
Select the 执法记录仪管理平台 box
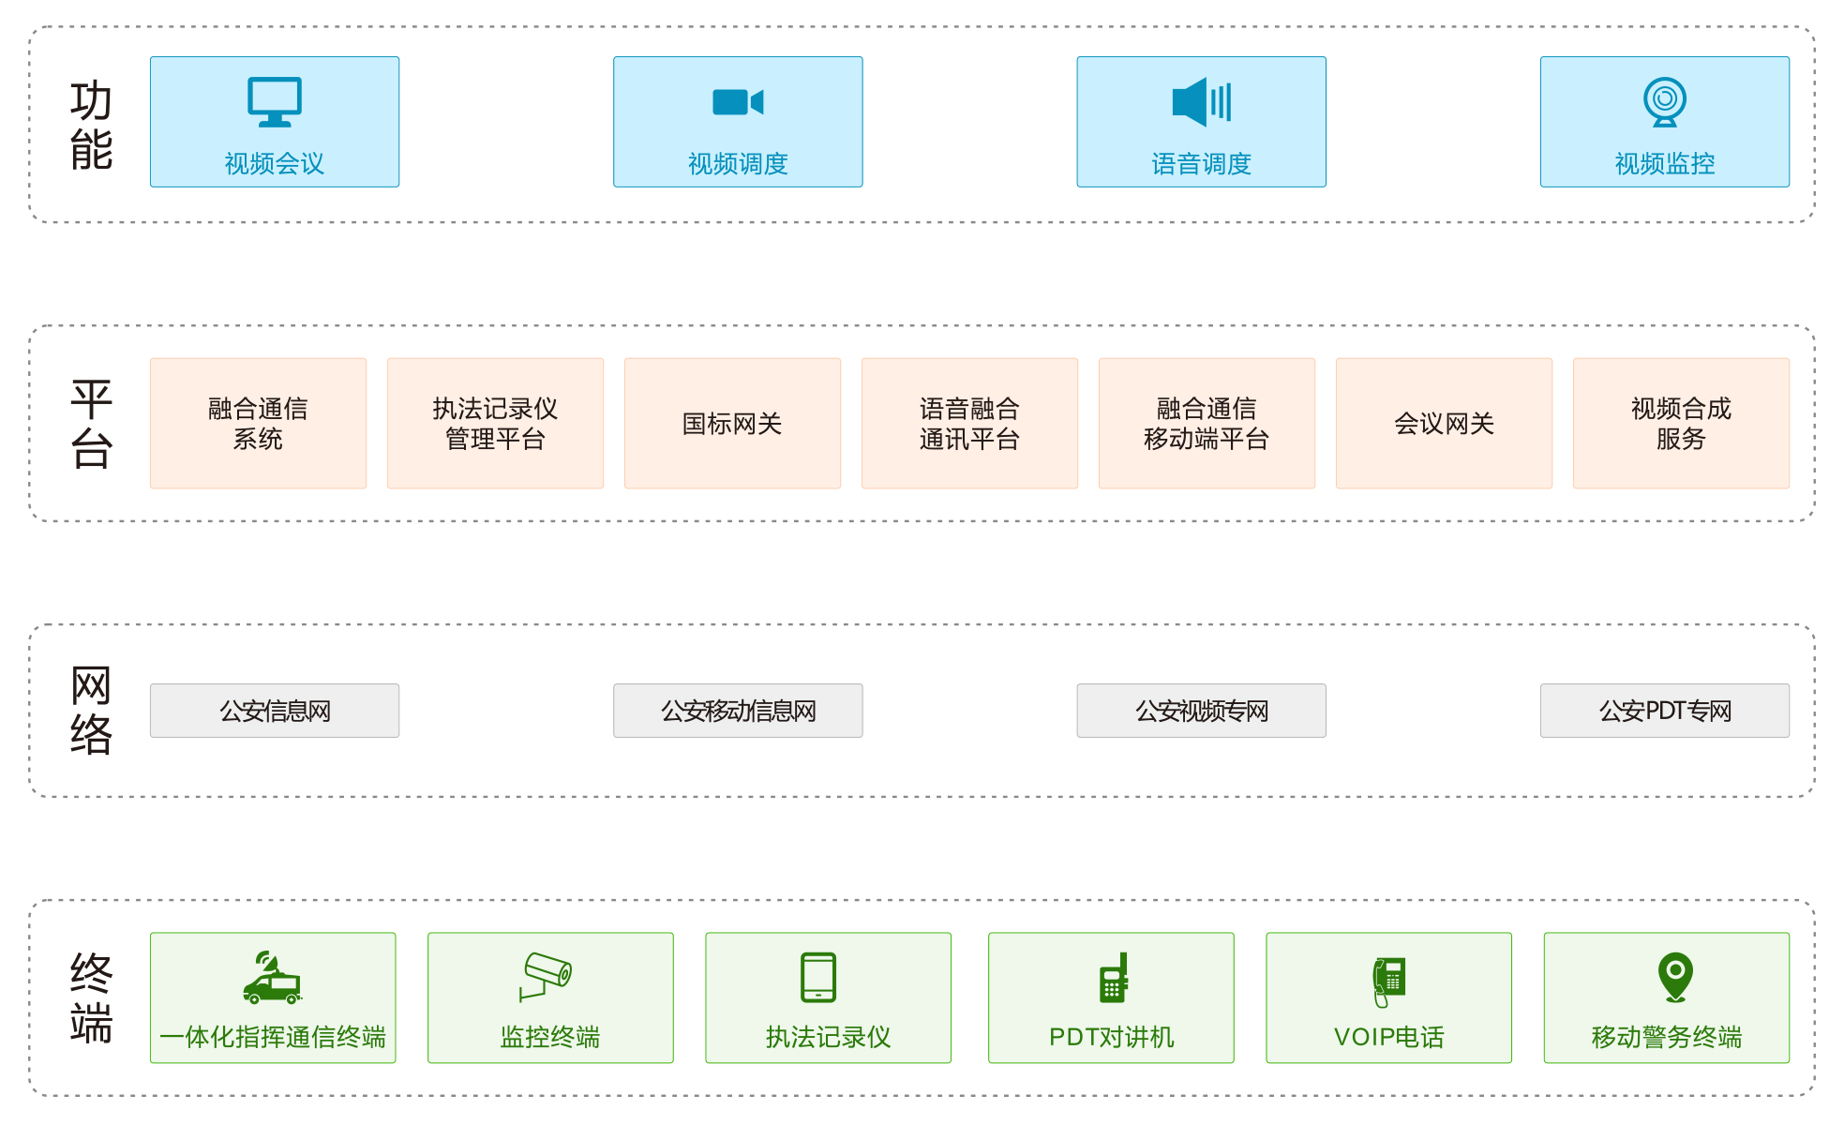495,423
